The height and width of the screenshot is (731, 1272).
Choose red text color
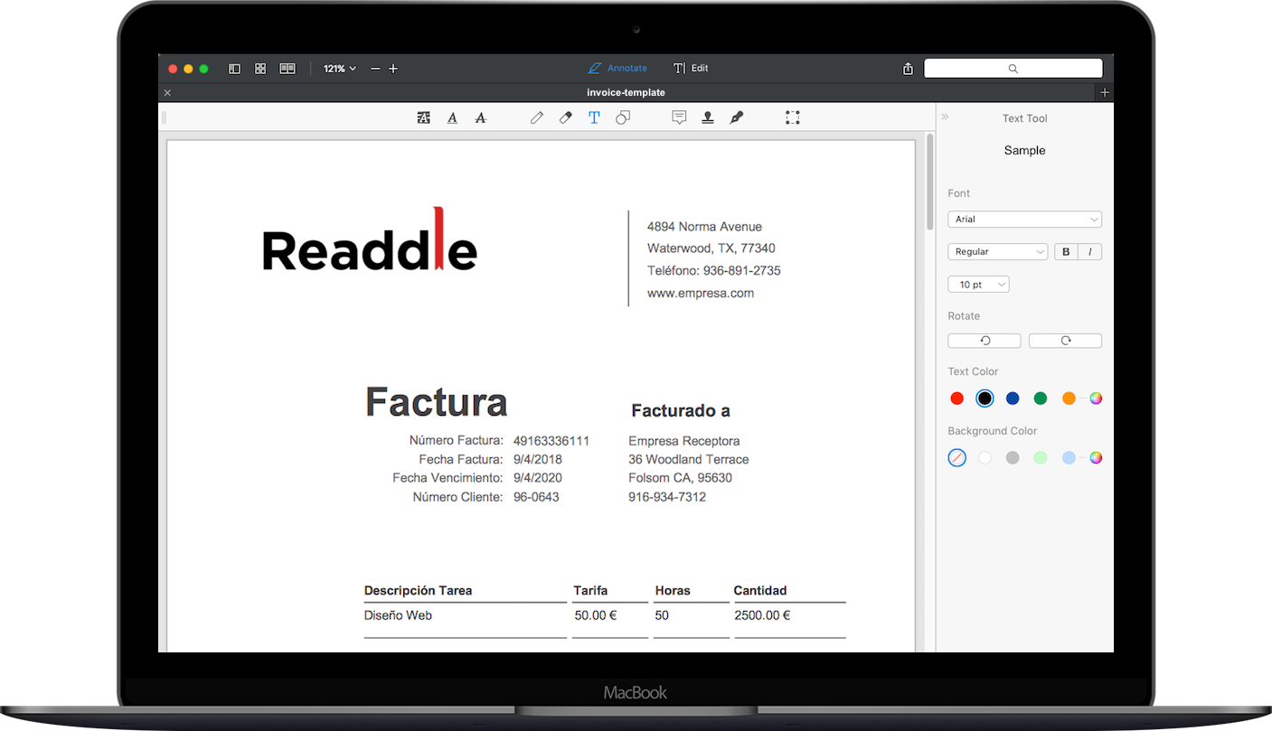tap(957, 398)
